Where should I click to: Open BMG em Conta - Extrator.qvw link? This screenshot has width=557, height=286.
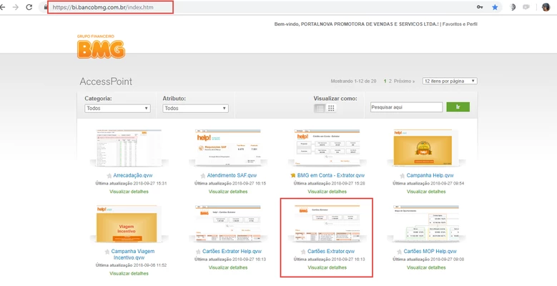(x=331, y=175)
